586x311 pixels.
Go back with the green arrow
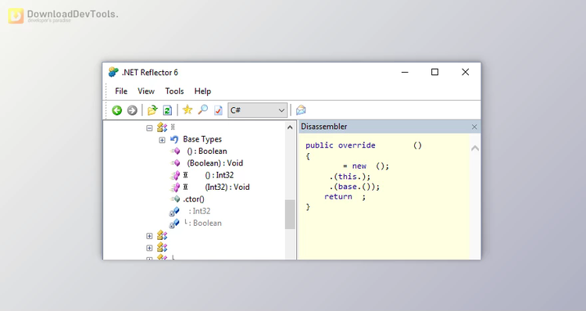point(117,110)
